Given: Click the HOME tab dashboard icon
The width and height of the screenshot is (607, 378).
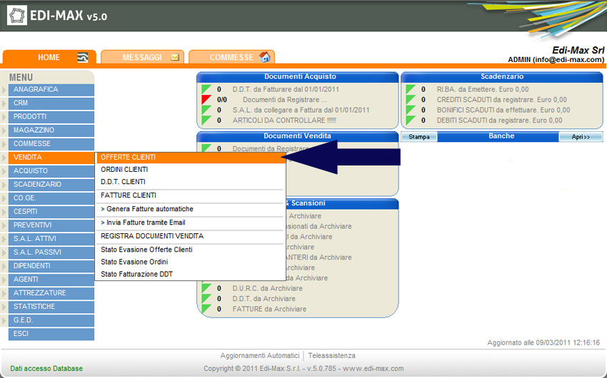Looking at the screenshot, I should point(83,58).
